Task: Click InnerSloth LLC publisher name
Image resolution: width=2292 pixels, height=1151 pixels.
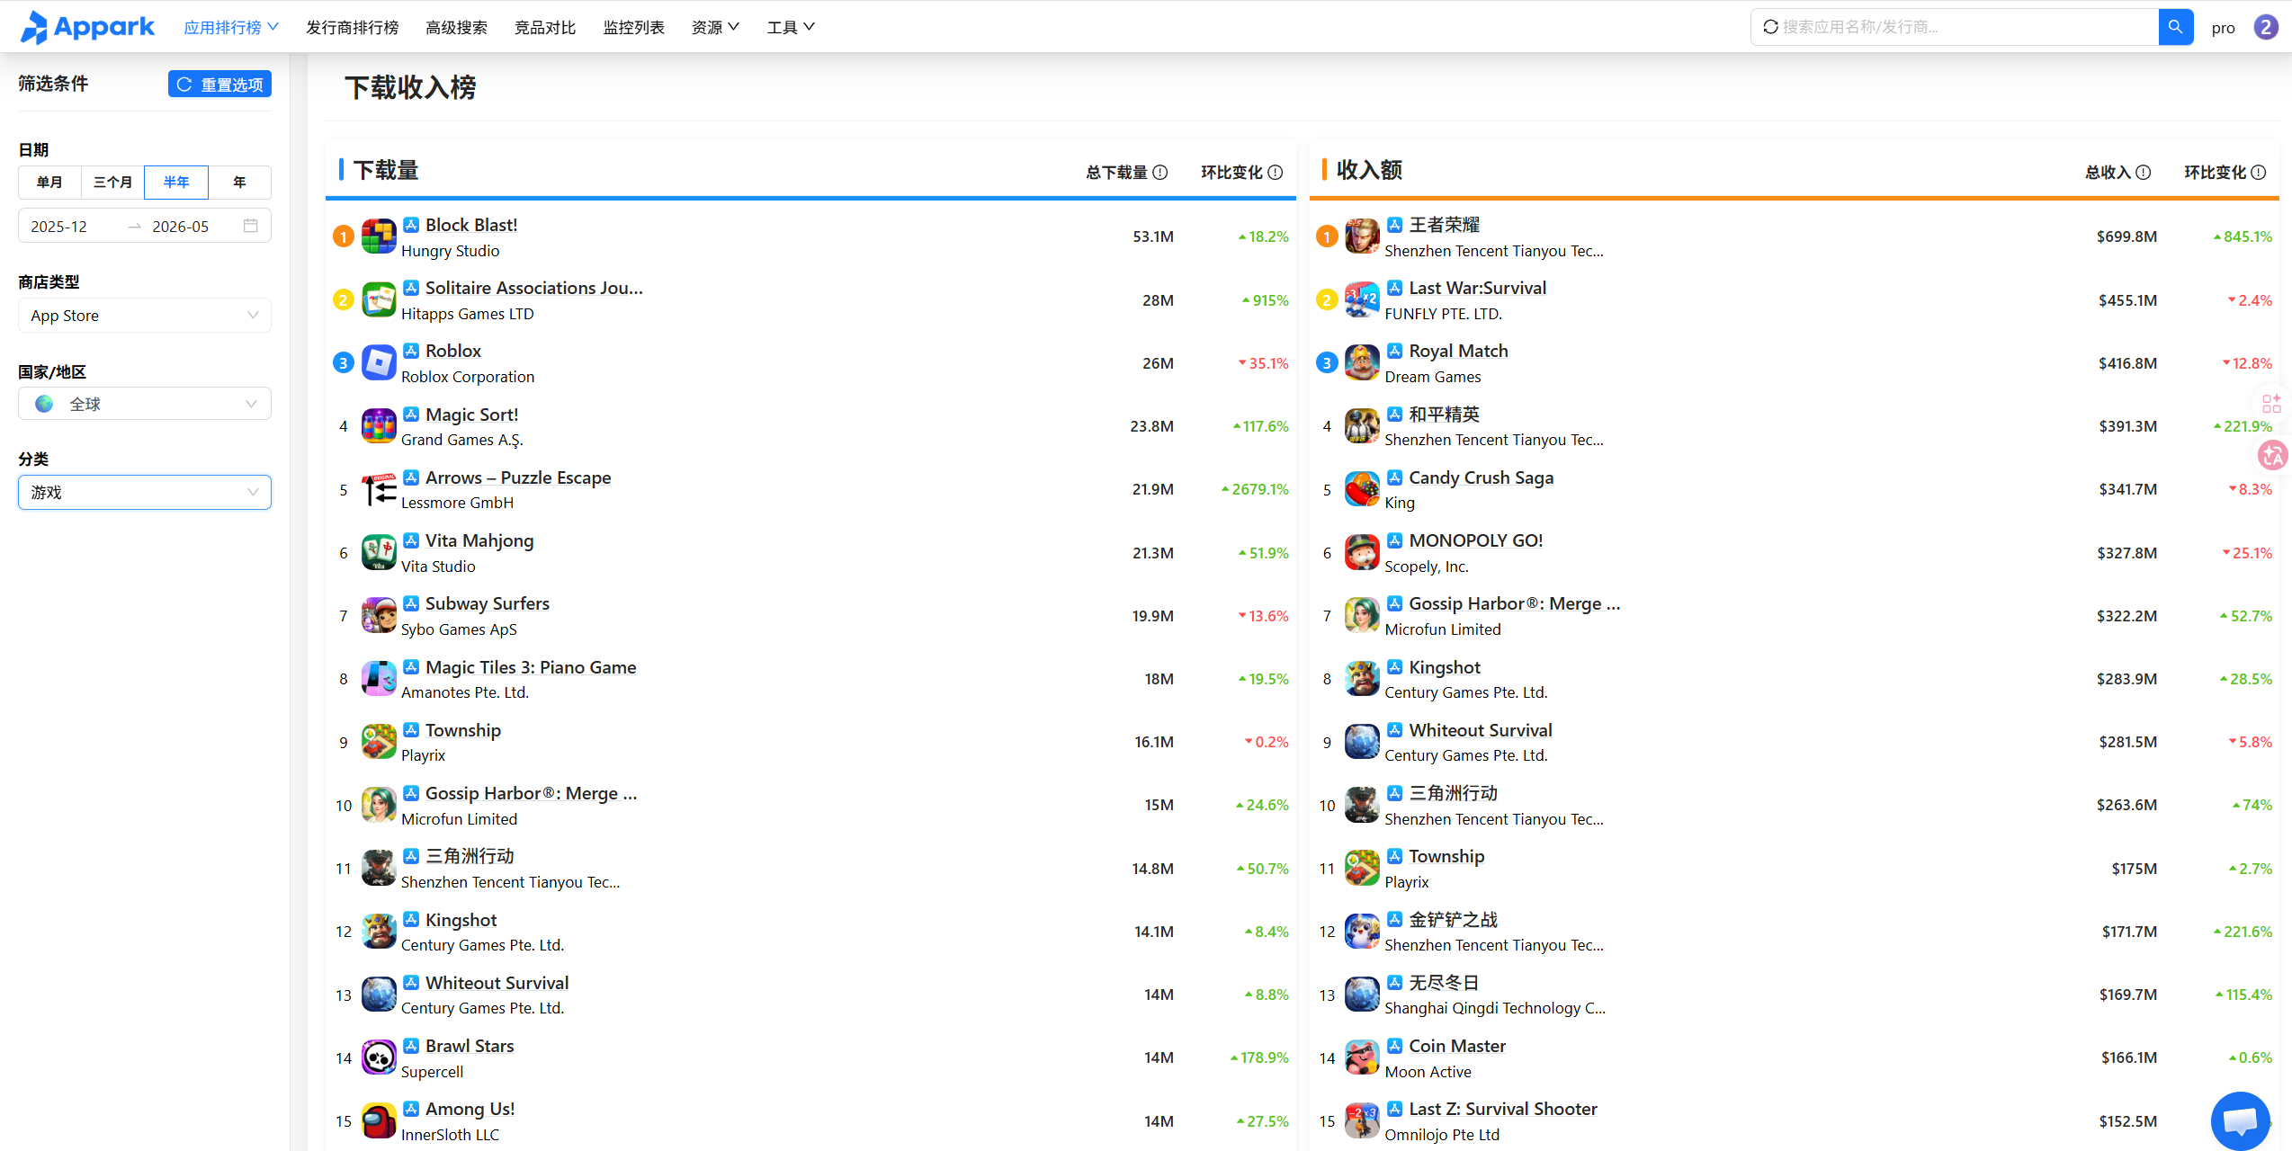Action: (x=451, y=1135)
